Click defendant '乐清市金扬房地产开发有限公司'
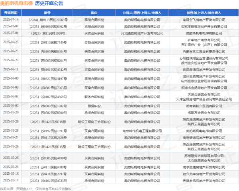 click(x=204, y=88)
